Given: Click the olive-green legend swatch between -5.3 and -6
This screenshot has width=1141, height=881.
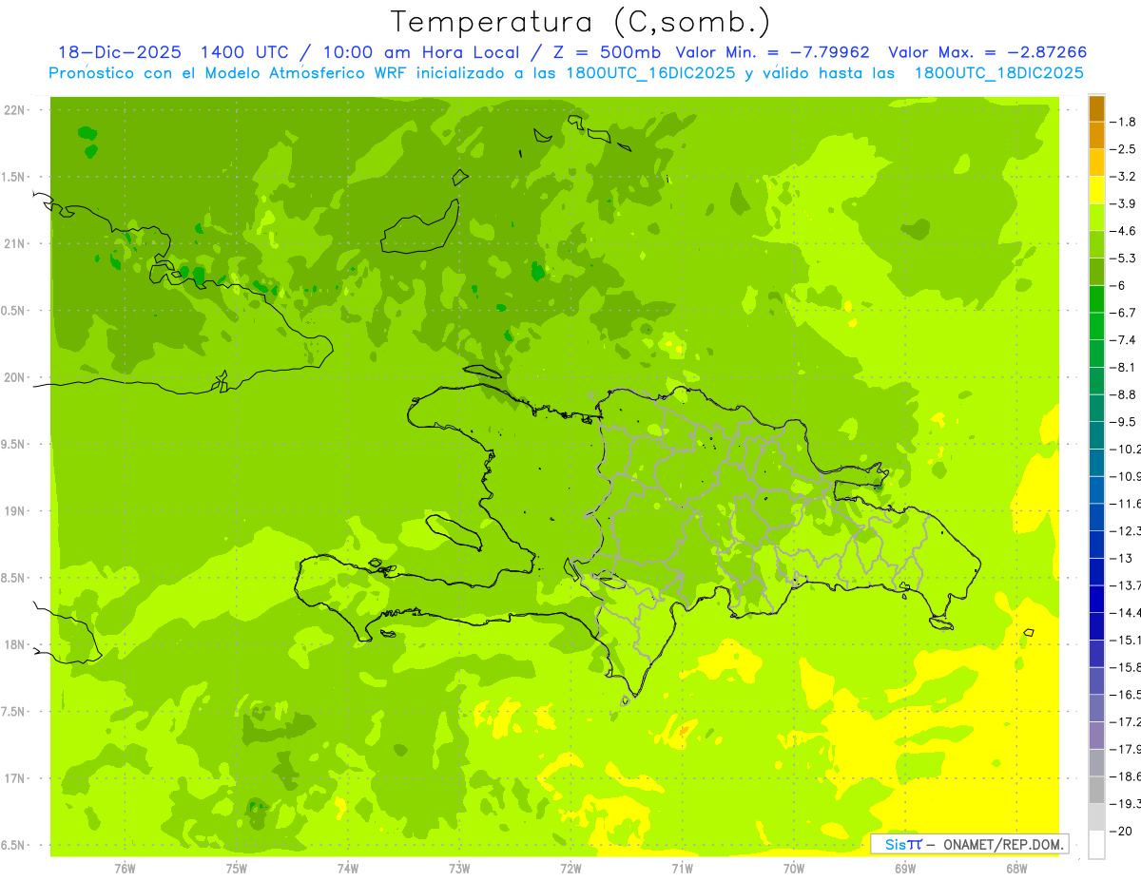Looking at the screenshot, I should click(1096, 272).
